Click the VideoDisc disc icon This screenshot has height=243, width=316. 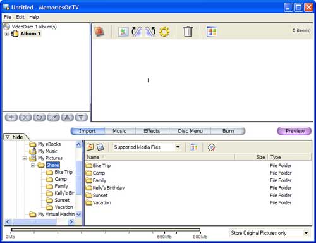7,27
